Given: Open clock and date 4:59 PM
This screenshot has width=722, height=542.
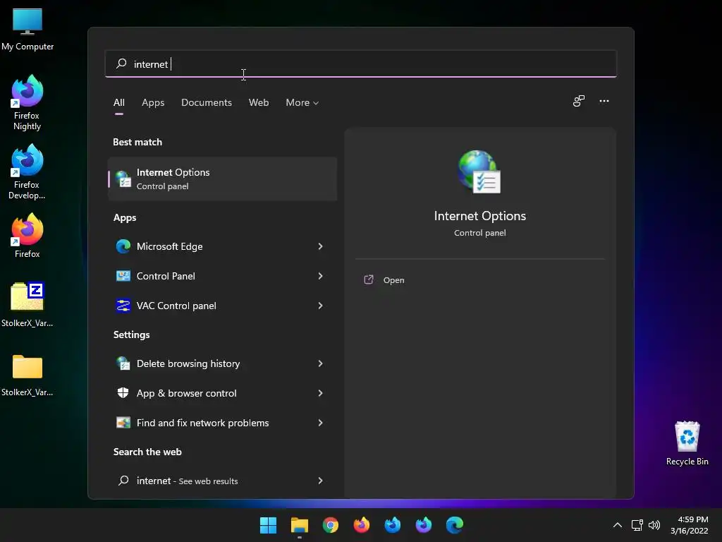Looking at the screenshot, I should pyautogui.click(x=690, y=525).
